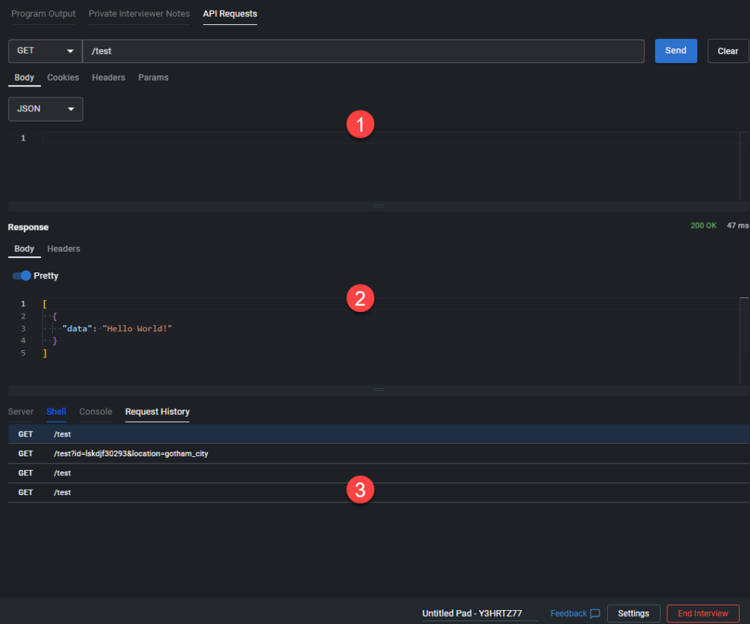View the Params tab
This screenshot has width=750, height=624.
point(153,77)
